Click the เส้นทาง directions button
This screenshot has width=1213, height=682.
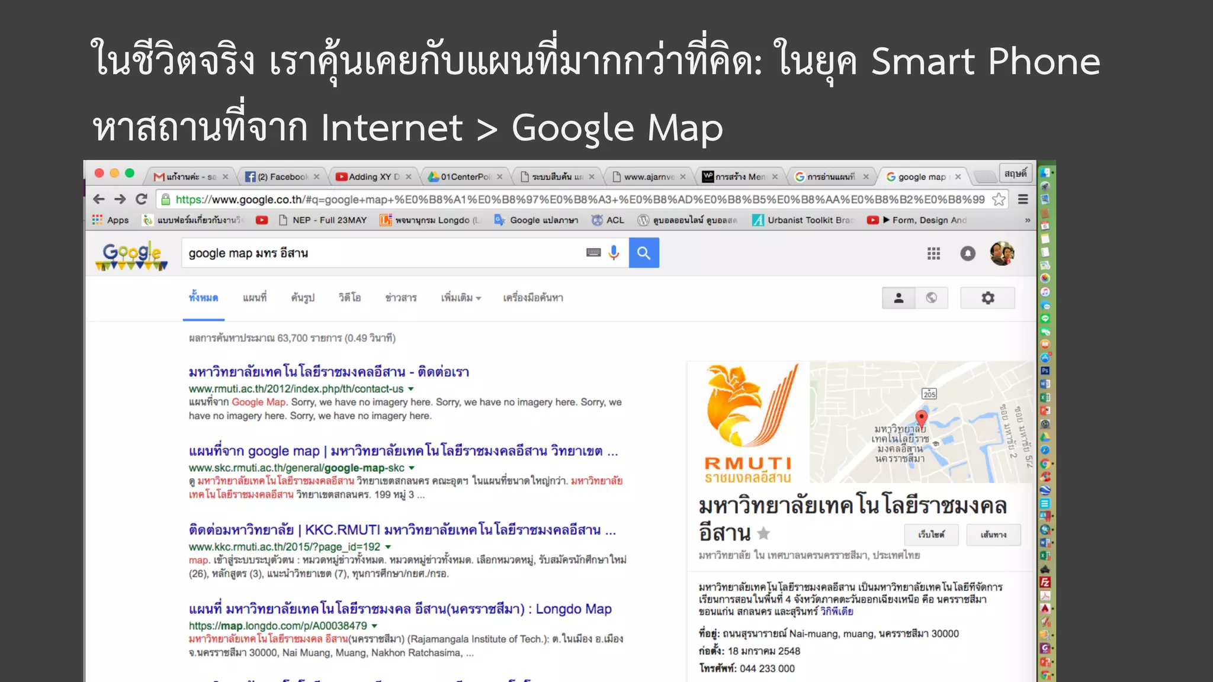(993, 535)
